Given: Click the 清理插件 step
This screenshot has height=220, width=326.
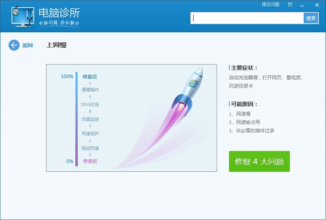Looking at the screenshot, I should tap(90, 90).
